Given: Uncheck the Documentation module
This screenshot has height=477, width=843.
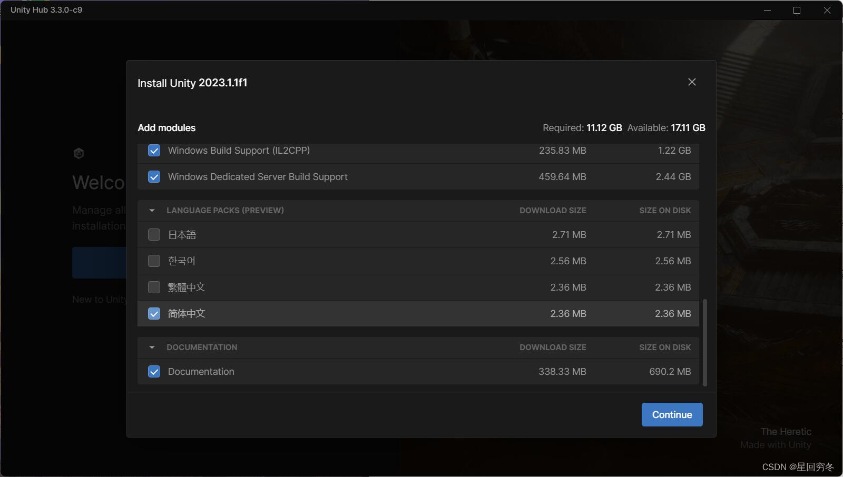Looking at the screenshot, I should pyautogui.click(x=154, y=371).
